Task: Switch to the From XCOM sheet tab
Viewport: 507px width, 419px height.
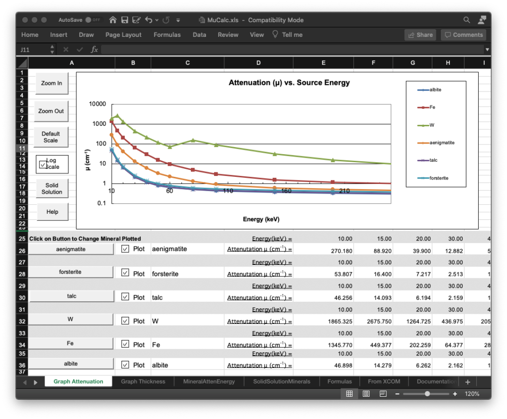Action: (x=384, y=382)
